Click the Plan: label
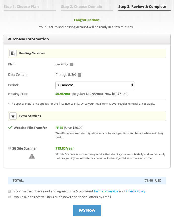 coord(12,64)
